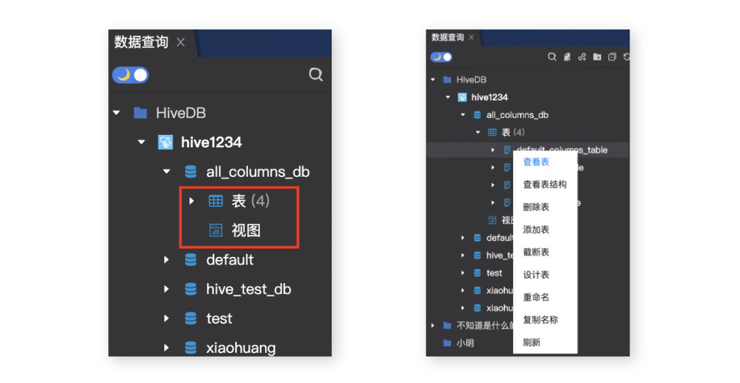Click the new folder toolbar icon

(x=597, y=57)
